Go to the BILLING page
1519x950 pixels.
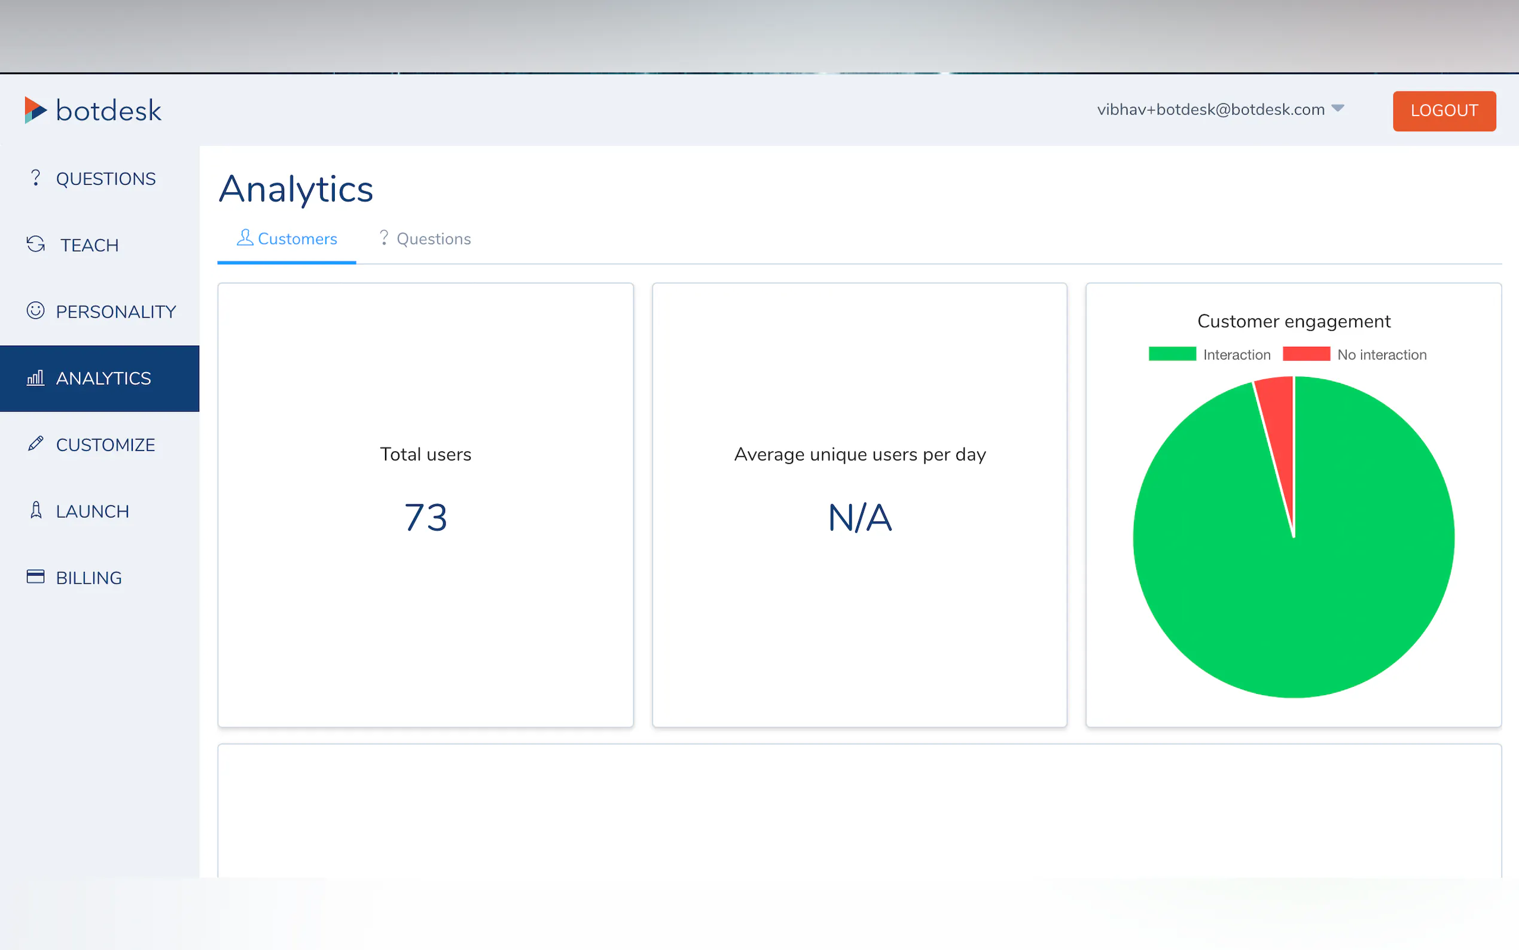point(89,578)
